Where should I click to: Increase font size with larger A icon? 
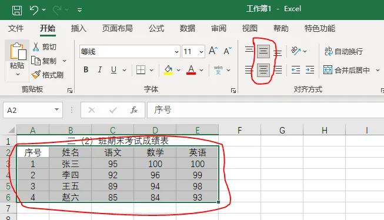pos(213,51)
